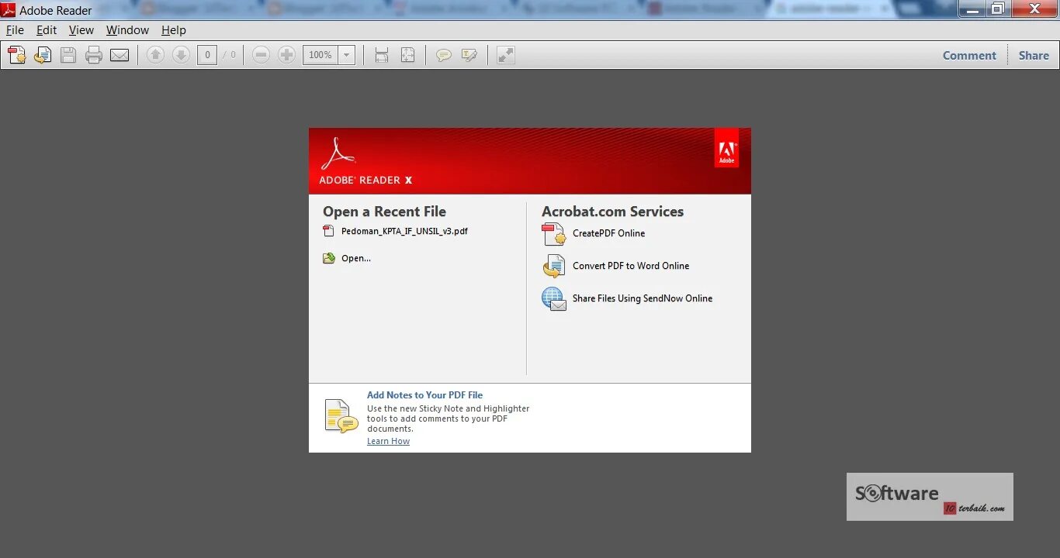
Task: Click the fit width scrolling icon
Action: click(x=382, y=55)
